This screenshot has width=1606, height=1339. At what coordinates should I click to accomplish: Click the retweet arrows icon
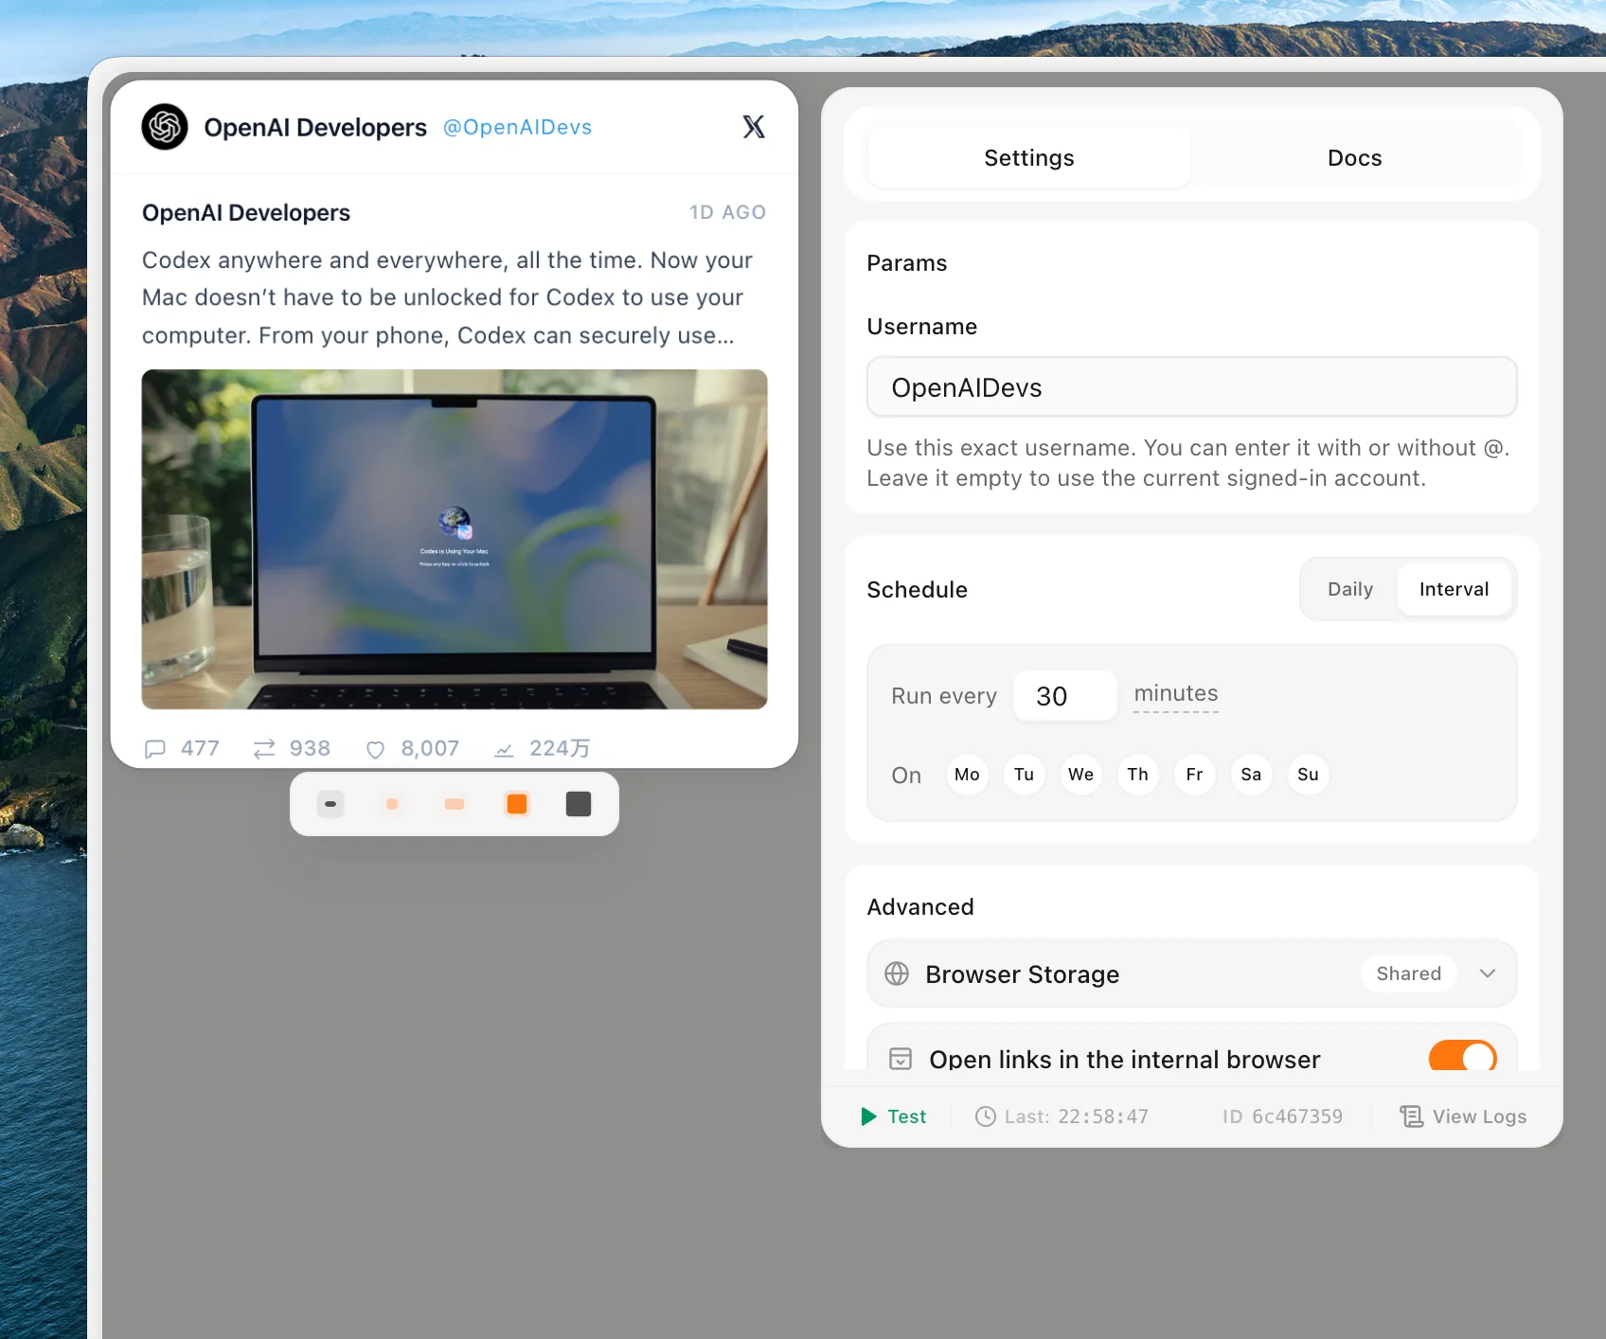pos(264,749)
